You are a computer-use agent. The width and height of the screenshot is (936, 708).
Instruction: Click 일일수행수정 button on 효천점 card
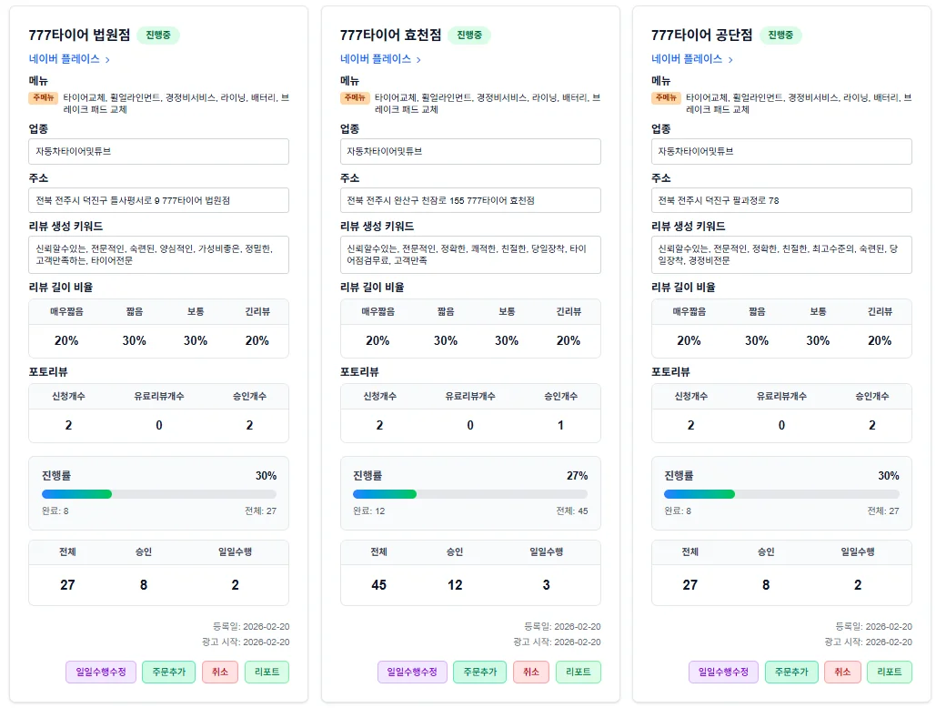pyautogui.click(x=411, y=672)
